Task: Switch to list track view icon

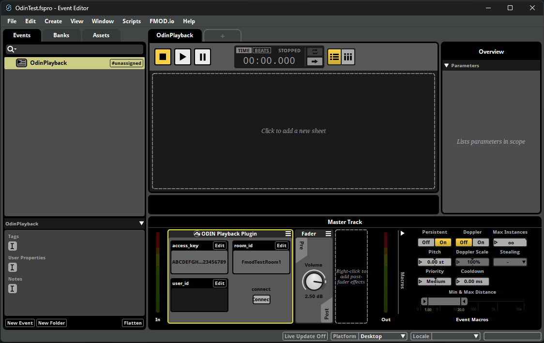Action: pyautogui.click(x=334, y=57)
